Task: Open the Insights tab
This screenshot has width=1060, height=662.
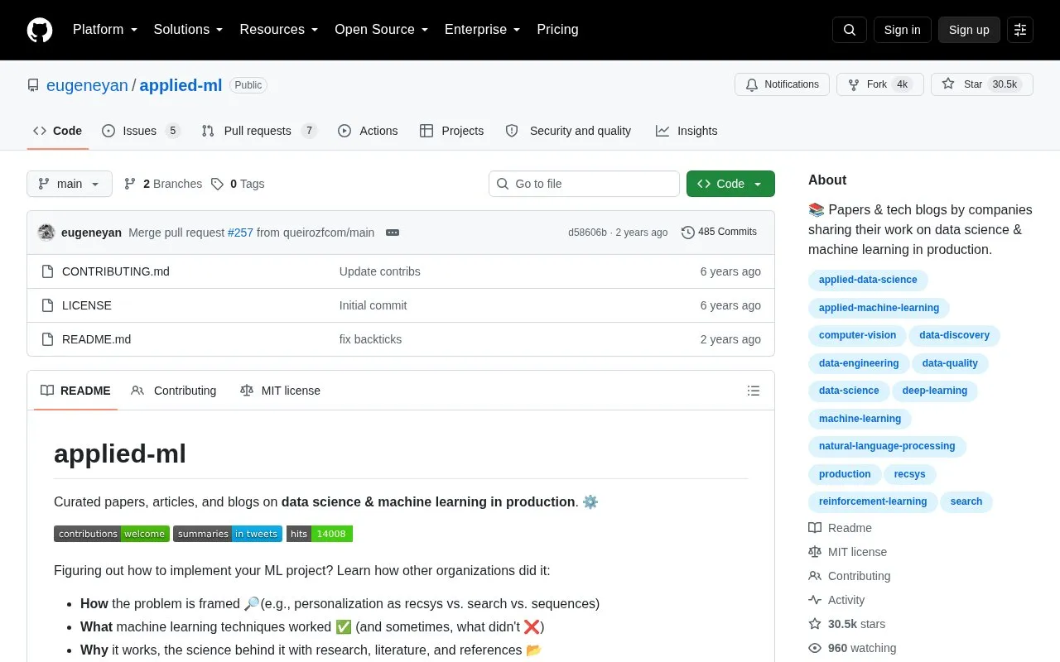Action: pos(687,131)
